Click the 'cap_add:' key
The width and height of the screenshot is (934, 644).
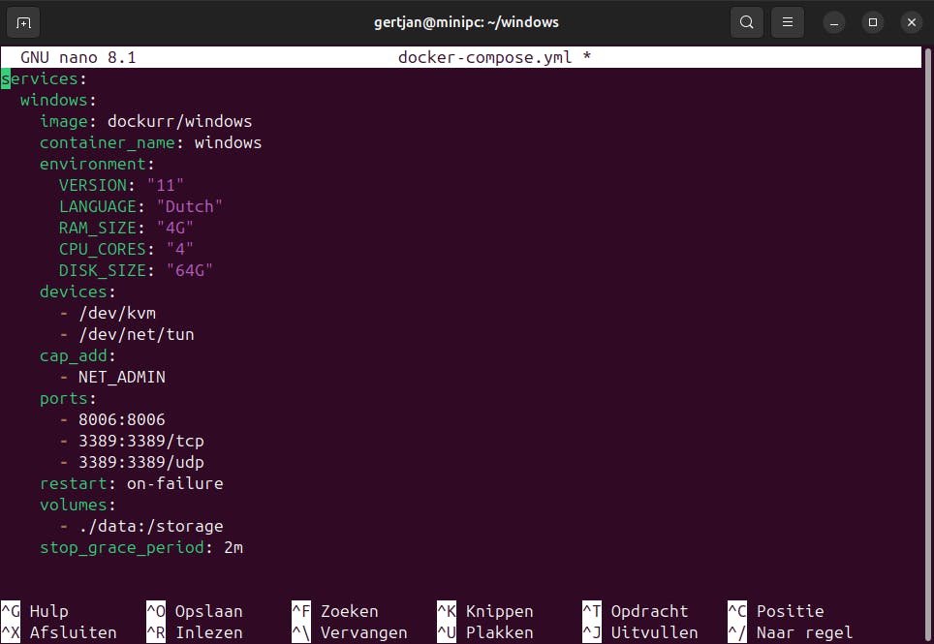click(x=78, y=356)
